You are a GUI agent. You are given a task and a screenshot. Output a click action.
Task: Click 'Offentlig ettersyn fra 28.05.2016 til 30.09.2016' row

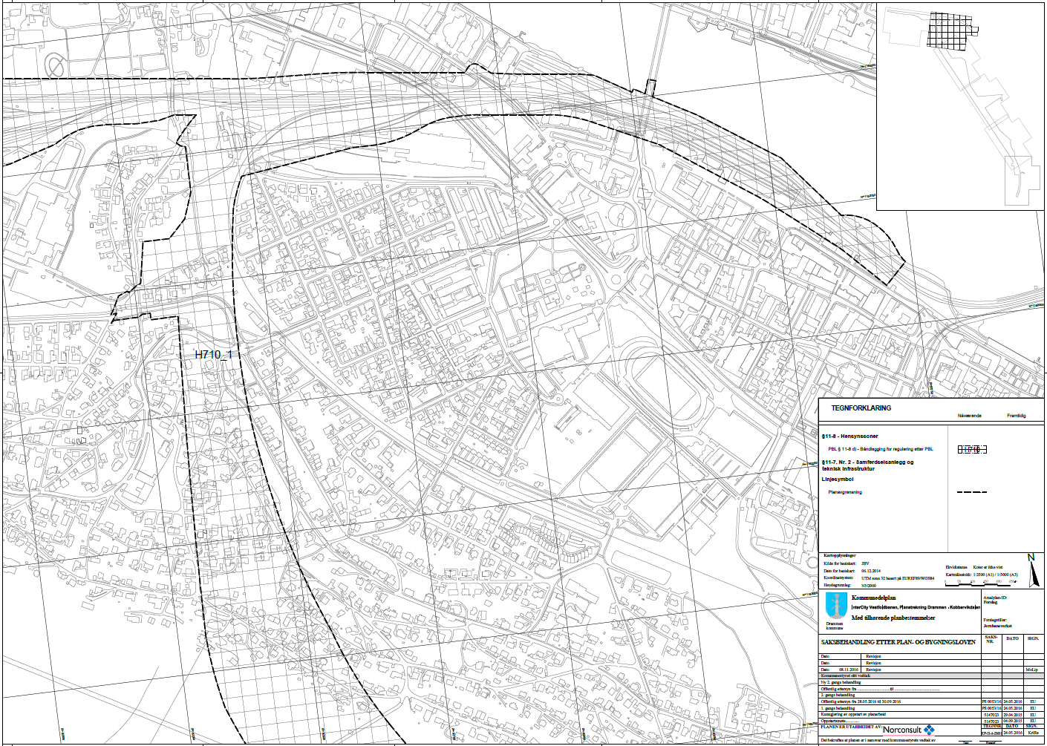(931, 701)
